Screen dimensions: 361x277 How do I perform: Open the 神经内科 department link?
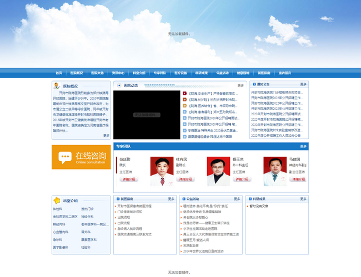(59, 224)
